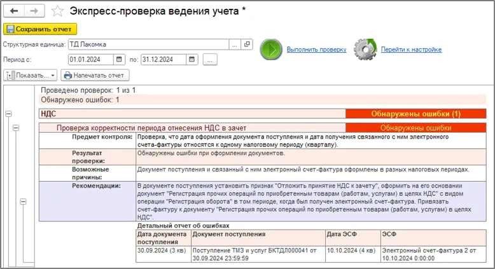Click the Обнаружены ошибки (1) cell
Screen dimensions: 495x269
415,114
